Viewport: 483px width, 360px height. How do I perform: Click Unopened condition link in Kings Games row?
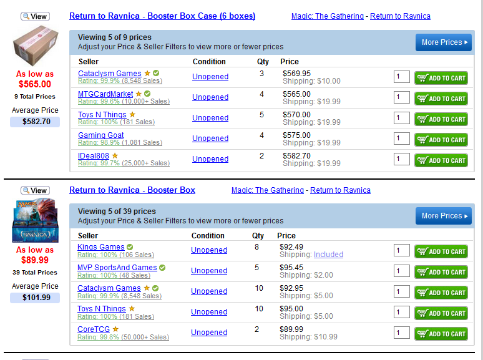(x=209, y=250)
